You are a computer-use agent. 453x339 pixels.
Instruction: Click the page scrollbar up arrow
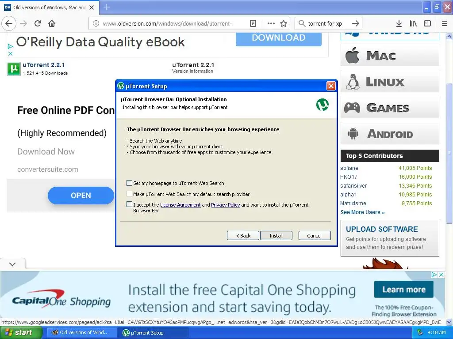click(x=449, y=36)
